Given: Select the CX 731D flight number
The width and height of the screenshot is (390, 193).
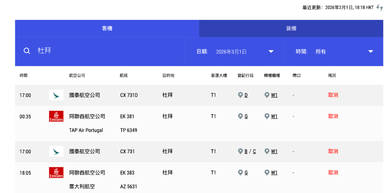Looking at the screenshot, I should (x=129, y=95).
